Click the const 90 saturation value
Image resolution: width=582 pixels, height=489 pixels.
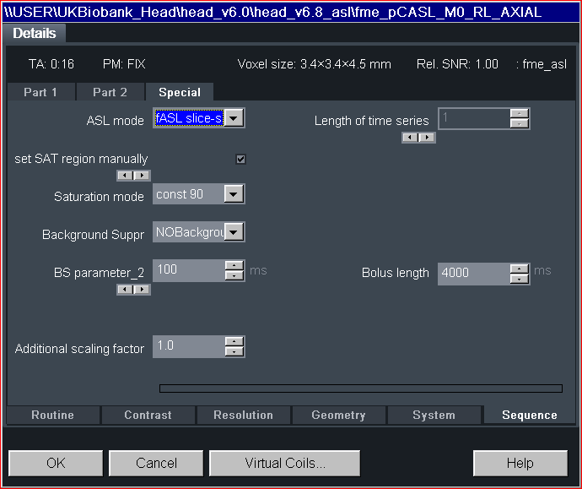tap(189, 194)
